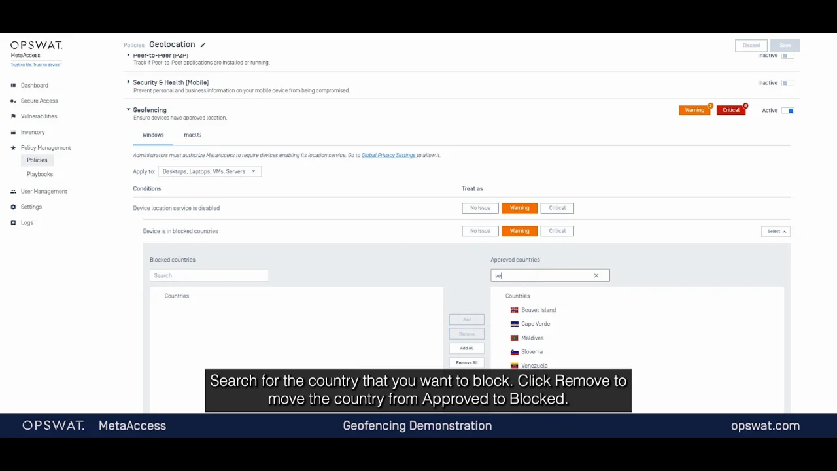Click the Maldives flag icon
Viewport: 837px width, 471px height.
(515, 338)
